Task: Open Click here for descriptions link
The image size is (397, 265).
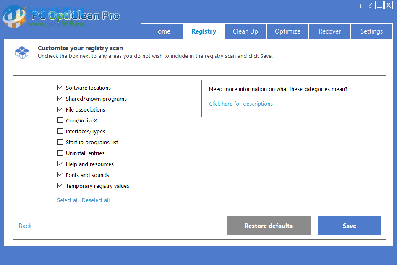Action: click(x=241, y=104)
